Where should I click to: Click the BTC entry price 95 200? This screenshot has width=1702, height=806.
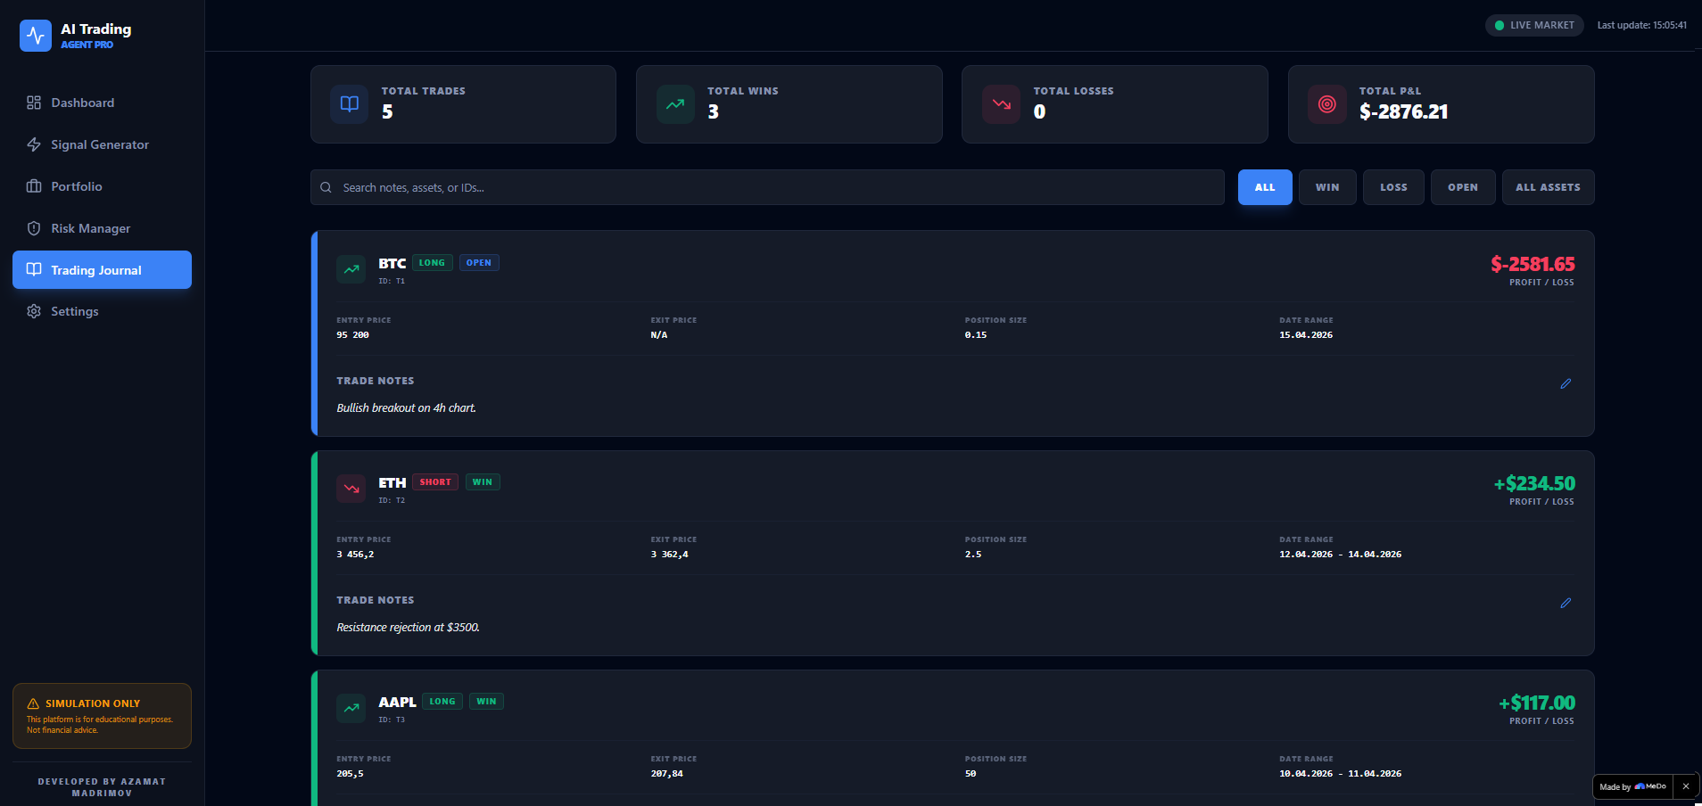click(x=352, y=335)
